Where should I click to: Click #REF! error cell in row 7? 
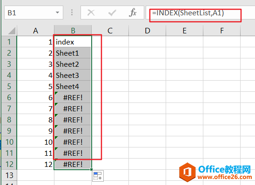point(73,108)
